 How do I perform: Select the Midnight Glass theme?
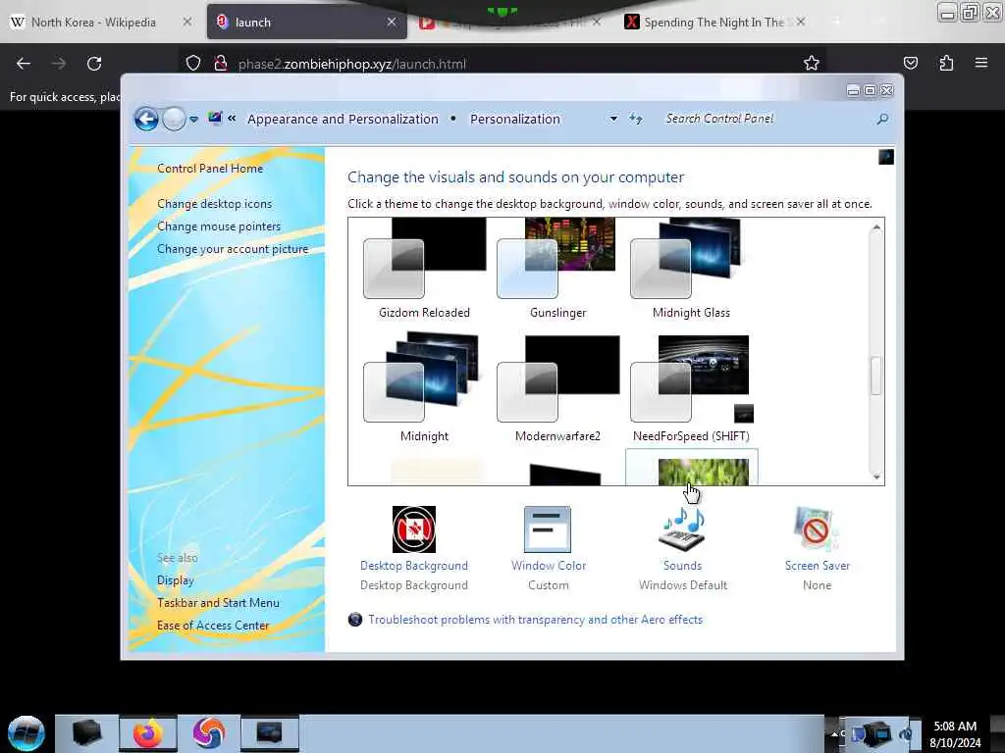tap(691, 269)
